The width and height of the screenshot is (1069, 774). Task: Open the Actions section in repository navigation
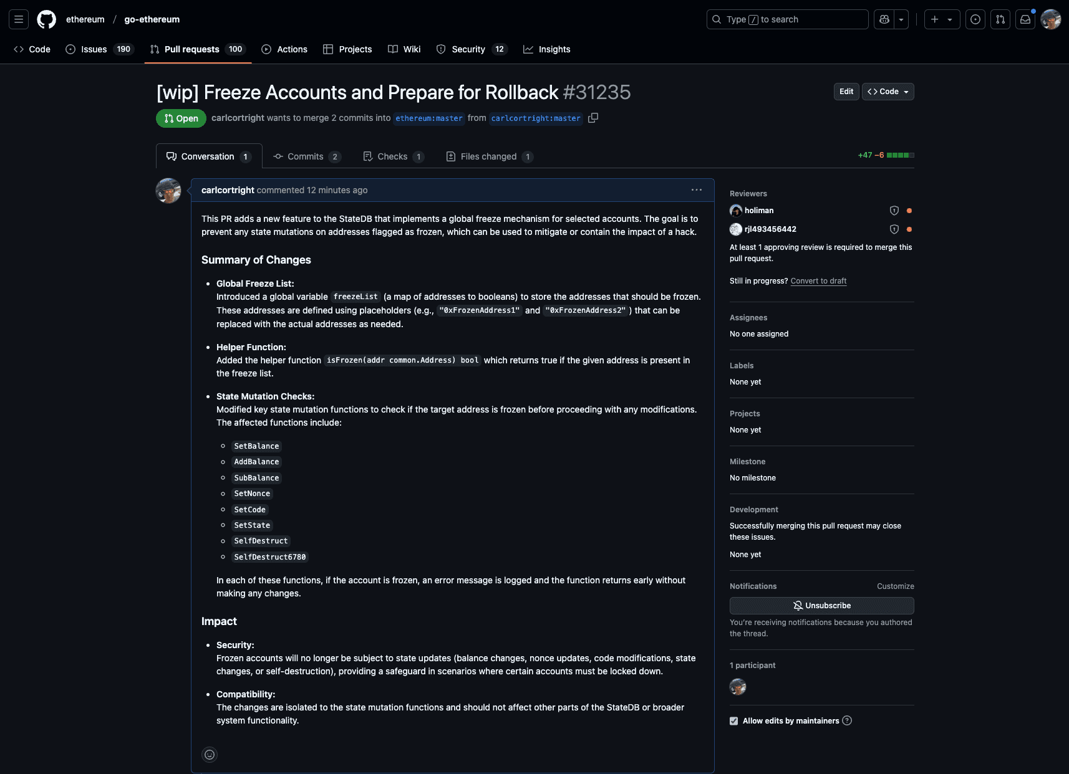tap(284, 49)
